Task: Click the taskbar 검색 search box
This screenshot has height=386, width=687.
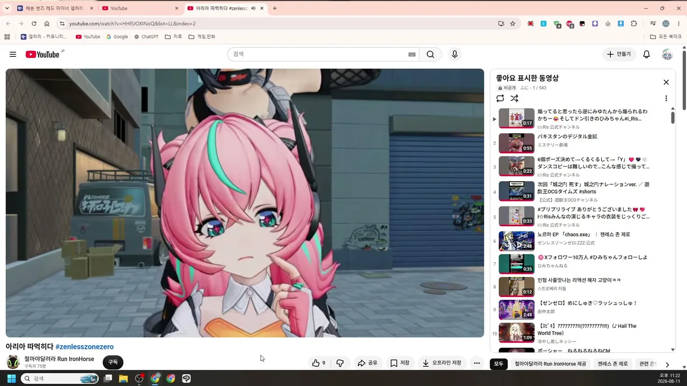Action: pos(60,378)
